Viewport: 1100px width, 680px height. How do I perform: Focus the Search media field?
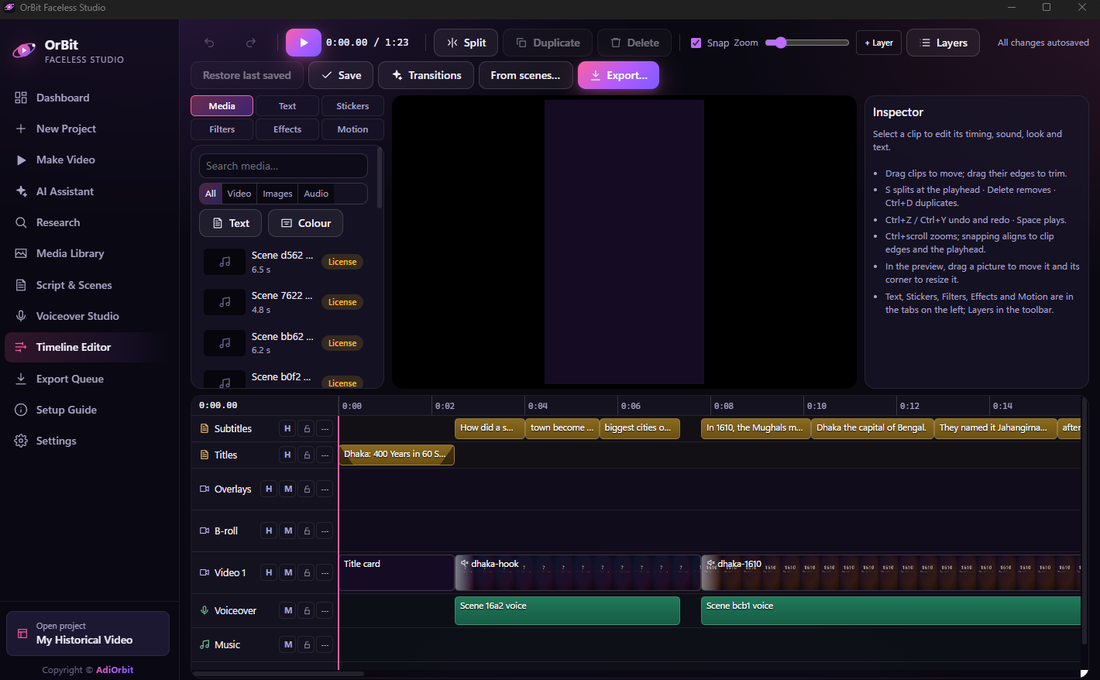(x=284, y=166)
